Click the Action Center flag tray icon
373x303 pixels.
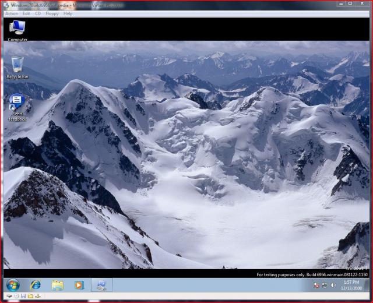316,286
